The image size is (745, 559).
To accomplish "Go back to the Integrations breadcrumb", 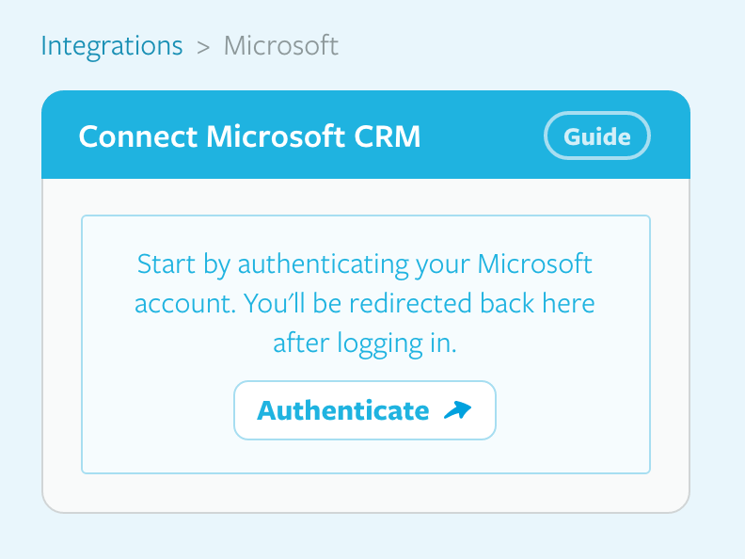I will (x=112, y=45).
